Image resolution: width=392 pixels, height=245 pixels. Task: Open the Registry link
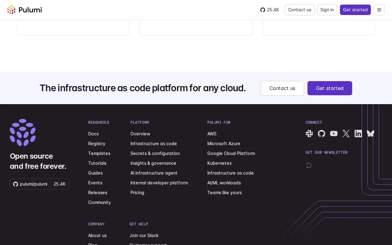click(97, 144)
